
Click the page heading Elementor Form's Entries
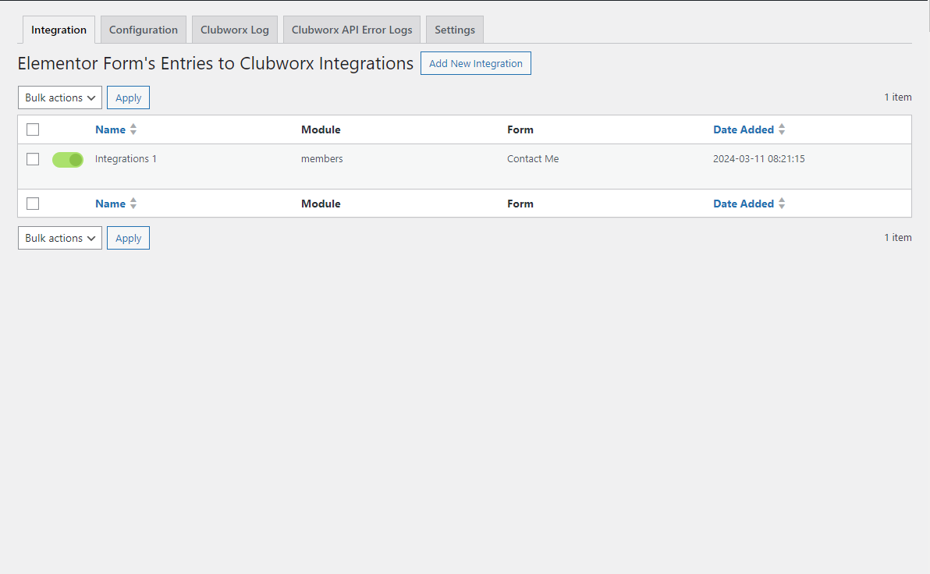(x=215, y=63)
